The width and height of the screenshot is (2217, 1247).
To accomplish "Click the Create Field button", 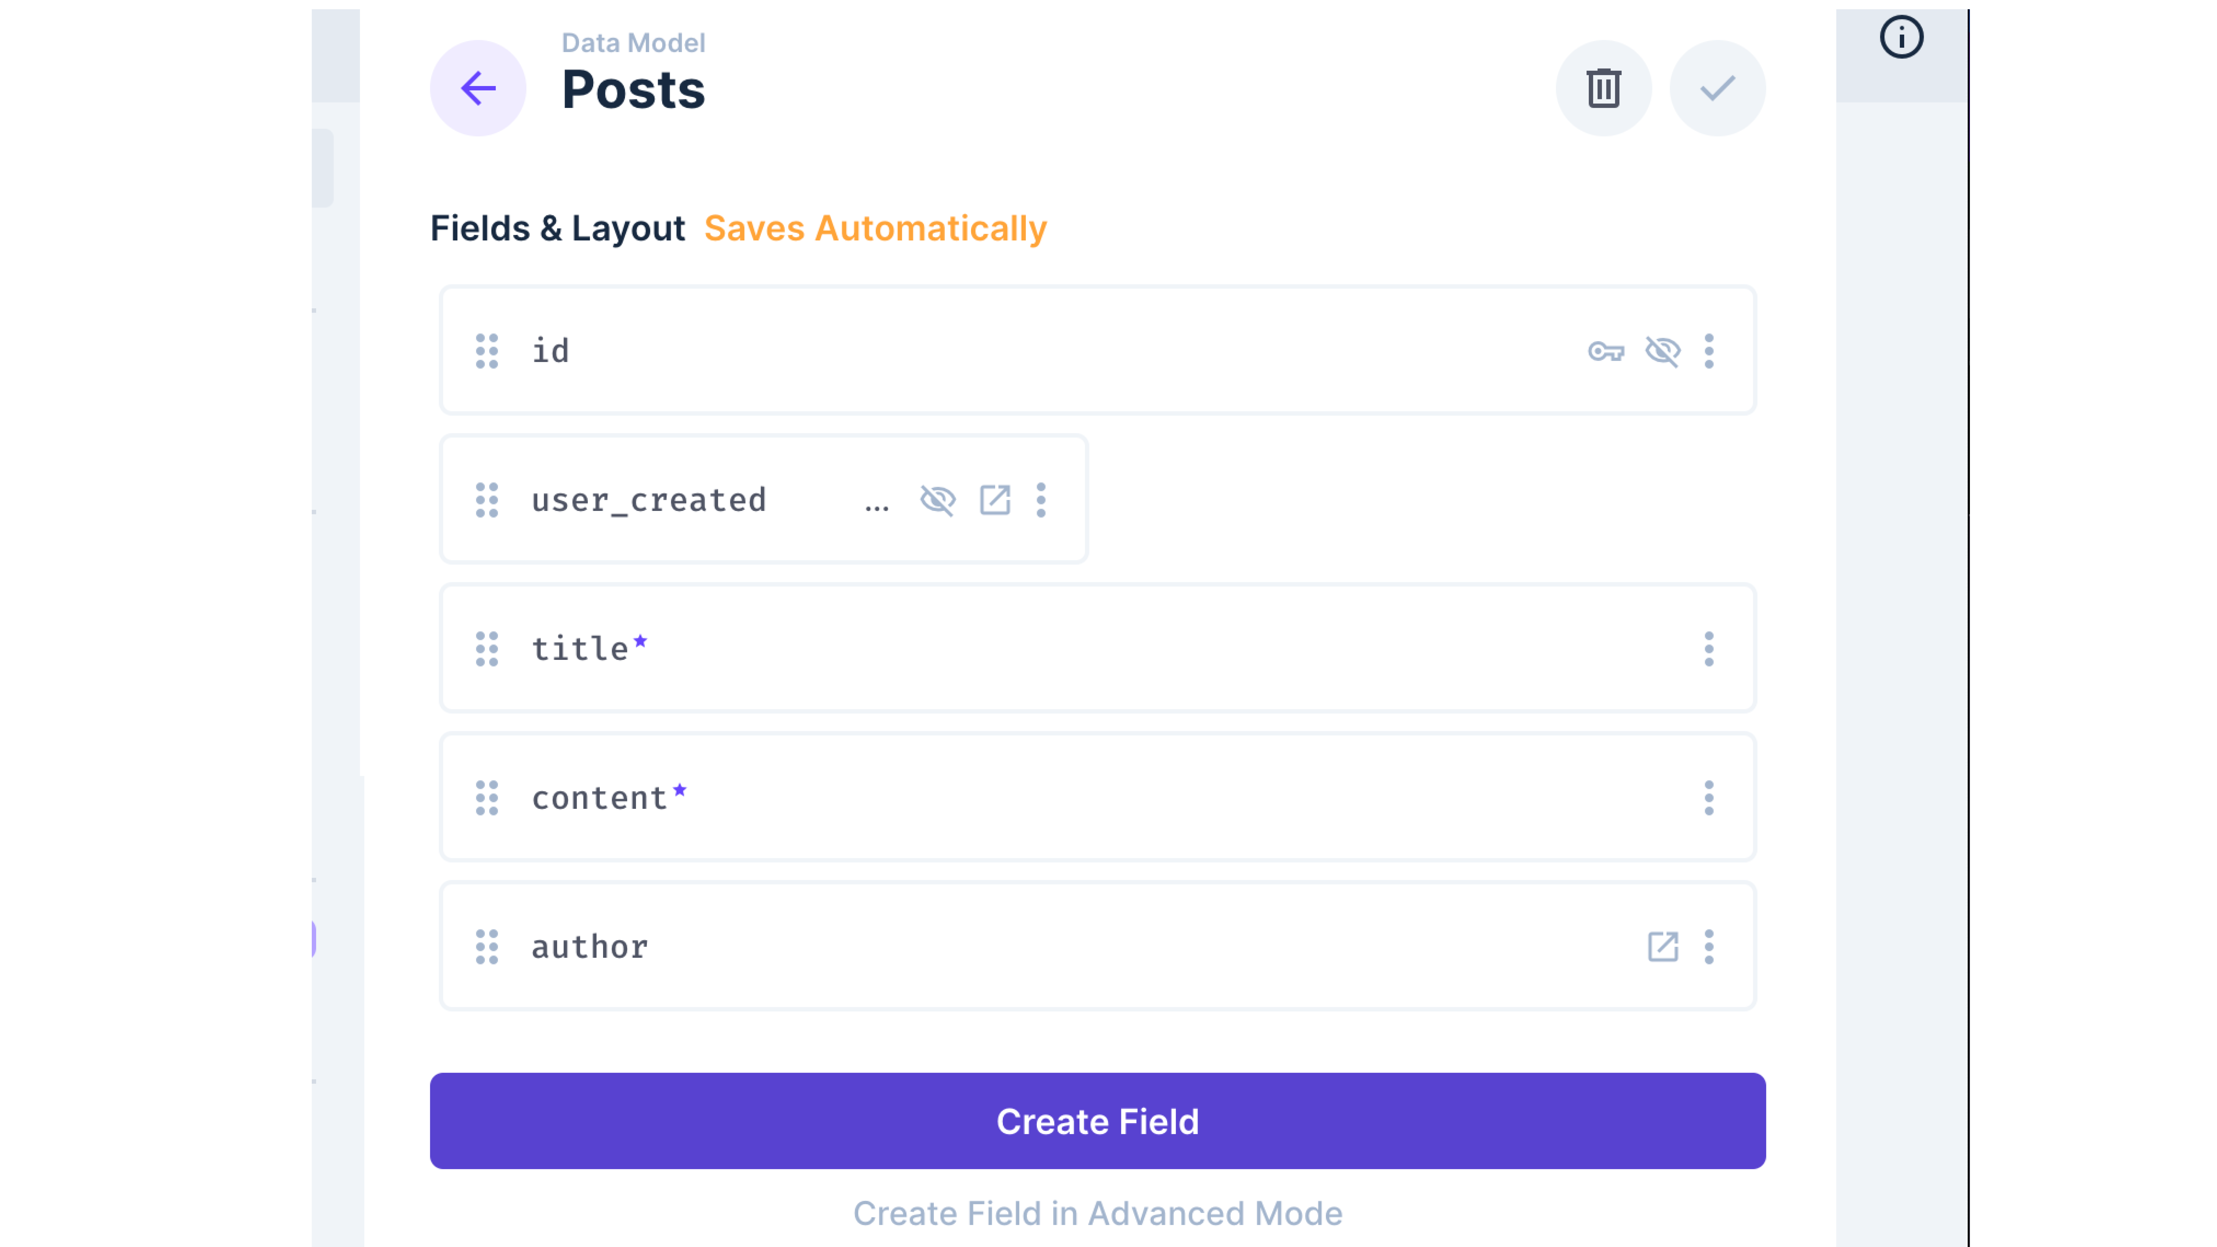I will (x=1097, y=1121).
